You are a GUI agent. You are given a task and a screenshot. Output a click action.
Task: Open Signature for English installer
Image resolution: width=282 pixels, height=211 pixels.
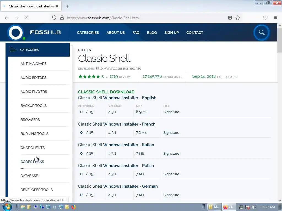point(171,112)
